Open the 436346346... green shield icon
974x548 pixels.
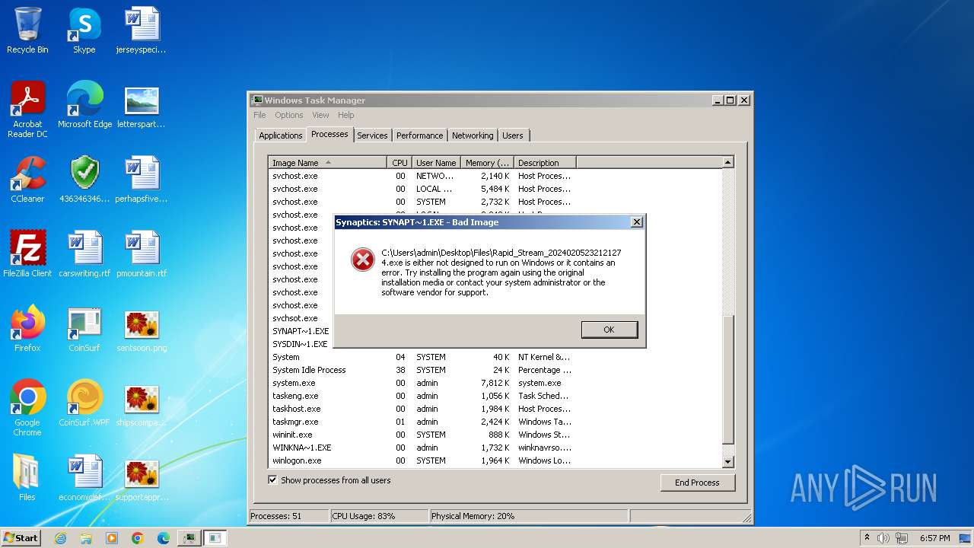[84, 180]
